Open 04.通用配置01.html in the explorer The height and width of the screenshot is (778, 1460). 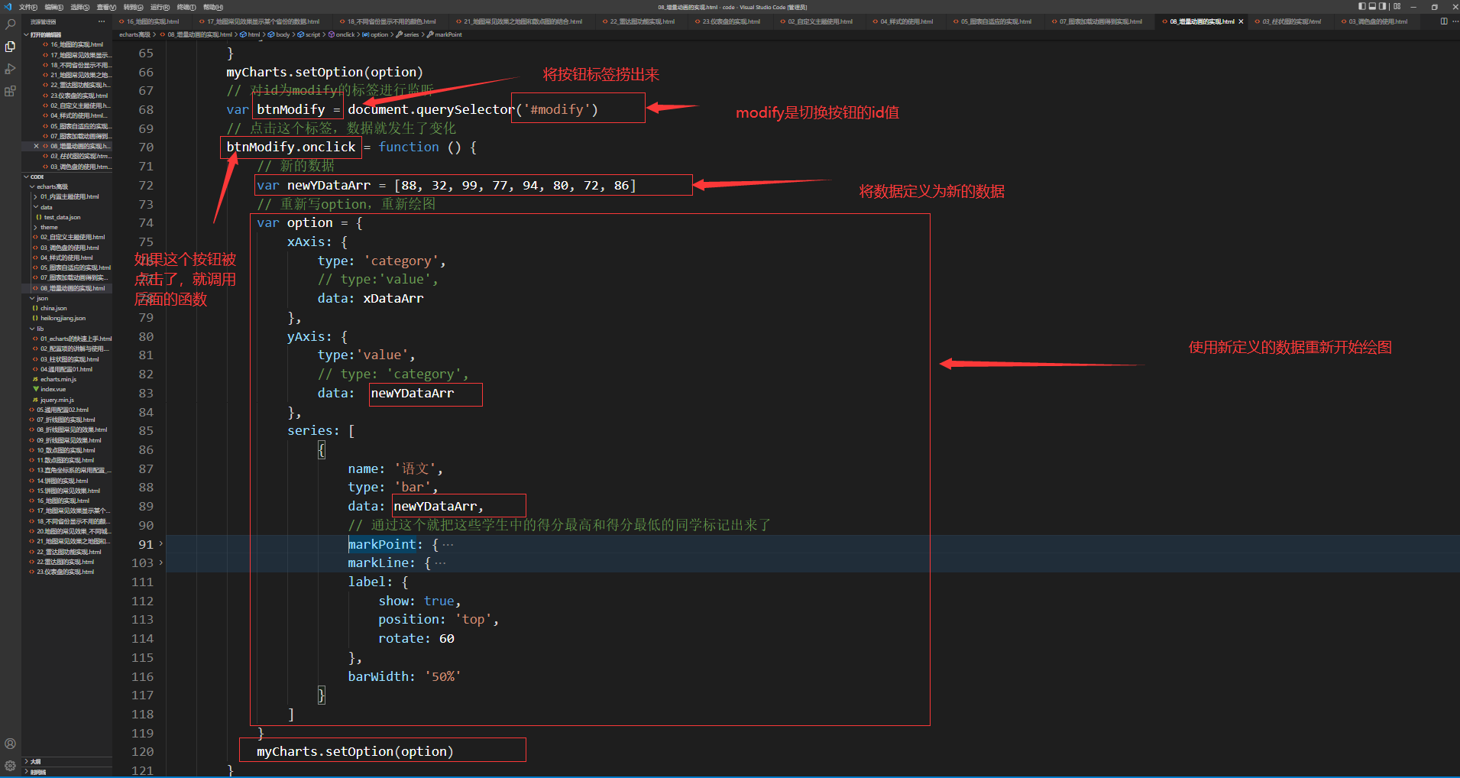tap(66, 369)
